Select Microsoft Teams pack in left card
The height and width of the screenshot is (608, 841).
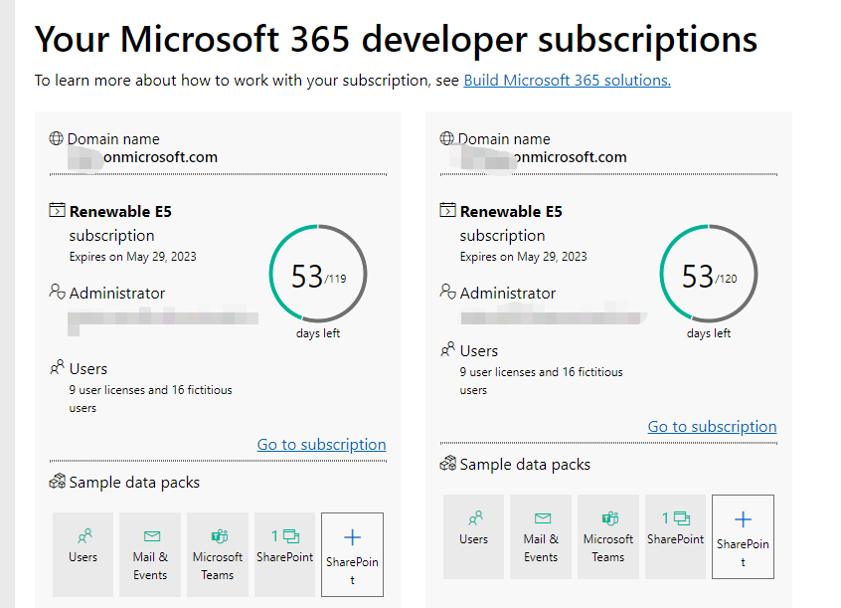[x=218, y=554]
